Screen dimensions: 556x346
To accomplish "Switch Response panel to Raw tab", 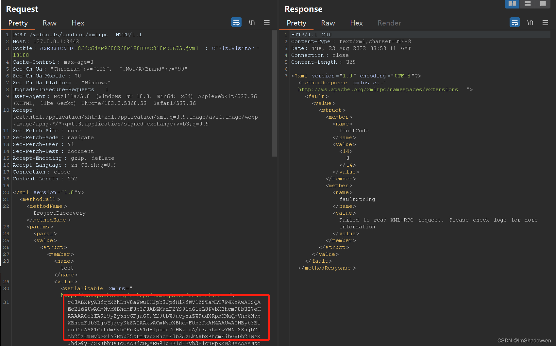I will [x=328, y=23].
